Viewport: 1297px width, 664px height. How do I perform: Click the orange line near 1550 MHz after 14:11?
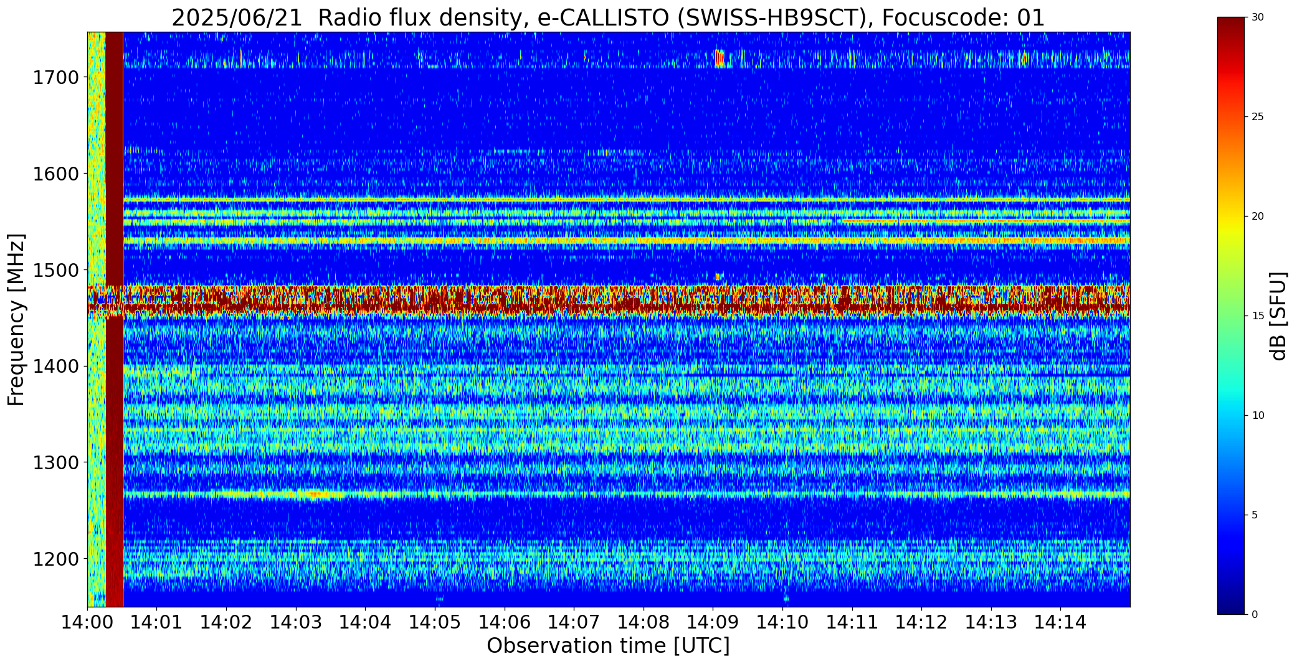(986, 221)
